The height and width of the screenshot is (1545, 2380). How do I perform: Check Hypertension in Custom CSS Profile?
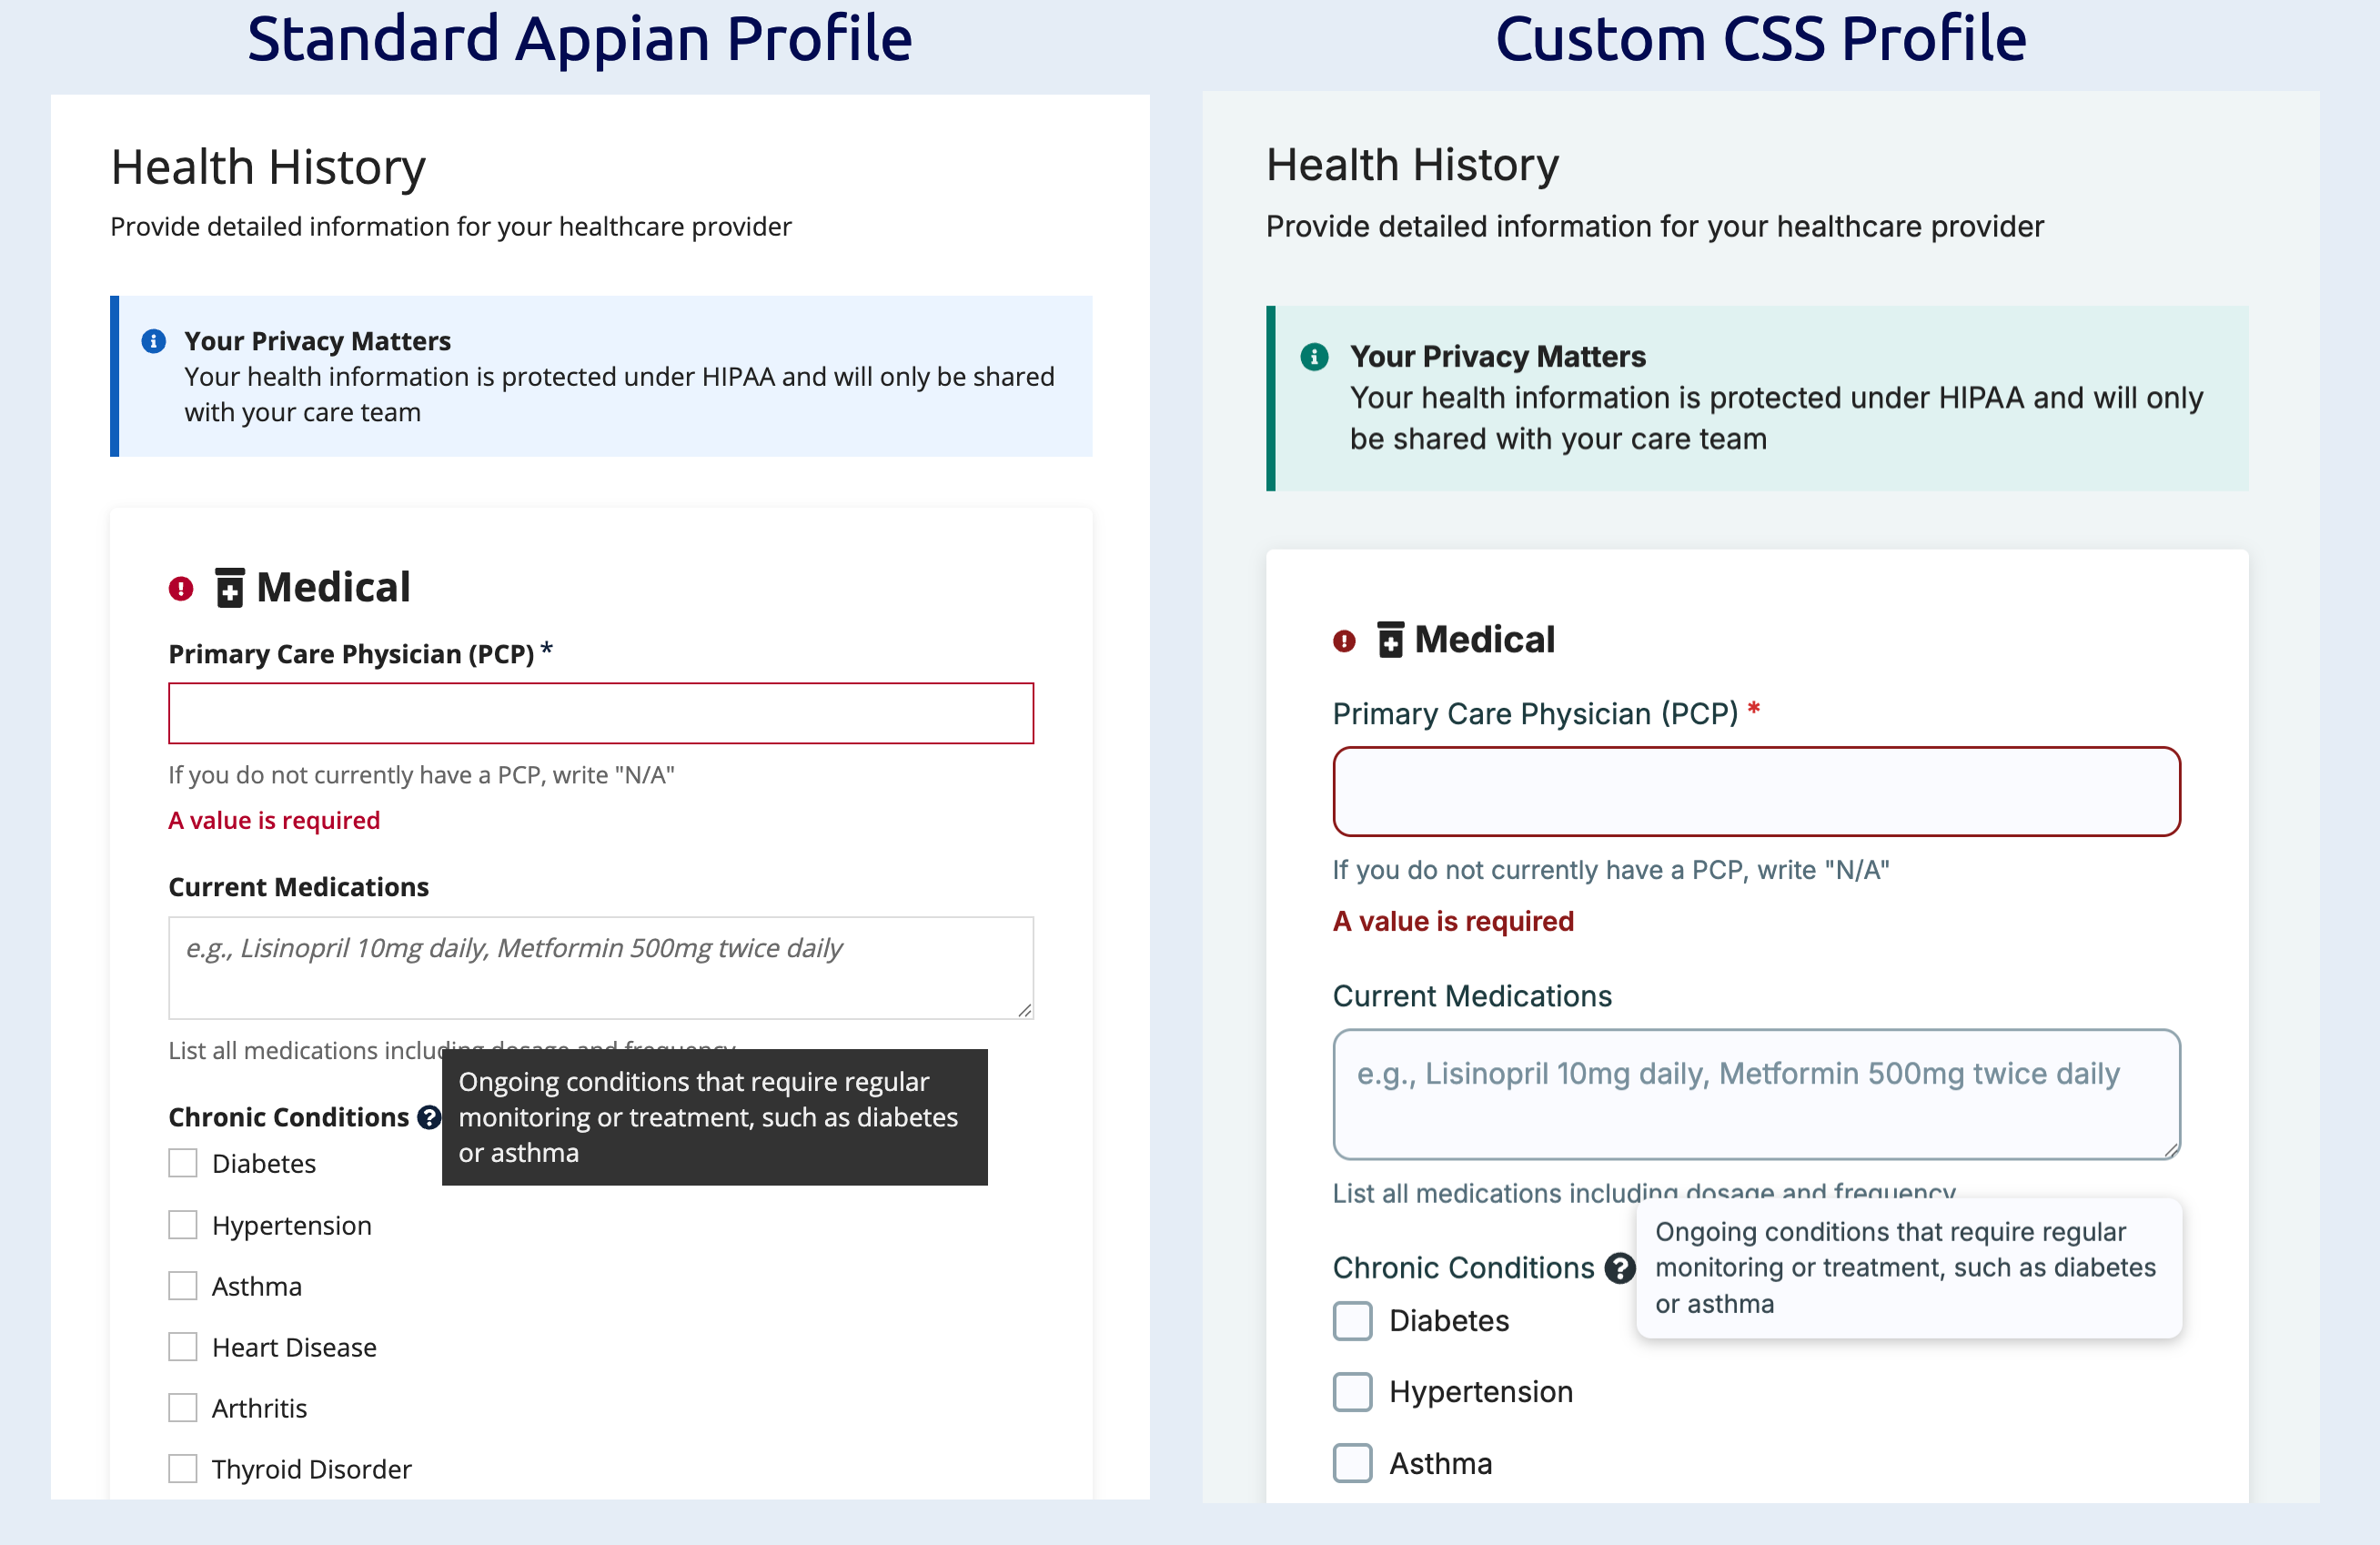click(x=1352, y=1392)
